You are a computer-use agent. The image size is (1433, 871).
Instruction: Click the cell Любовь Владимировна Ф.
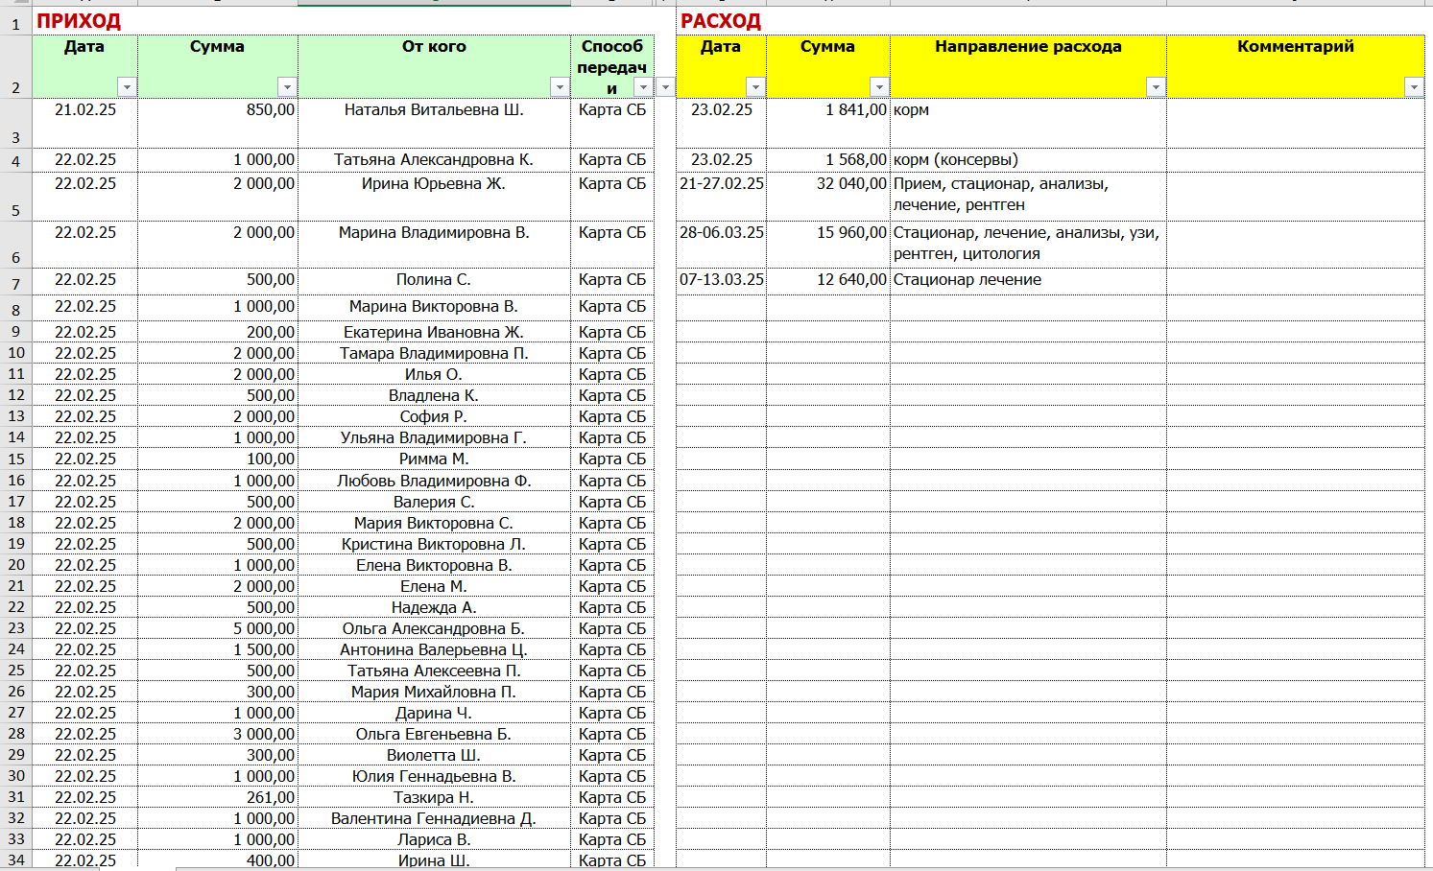click(x=435, y=481)
